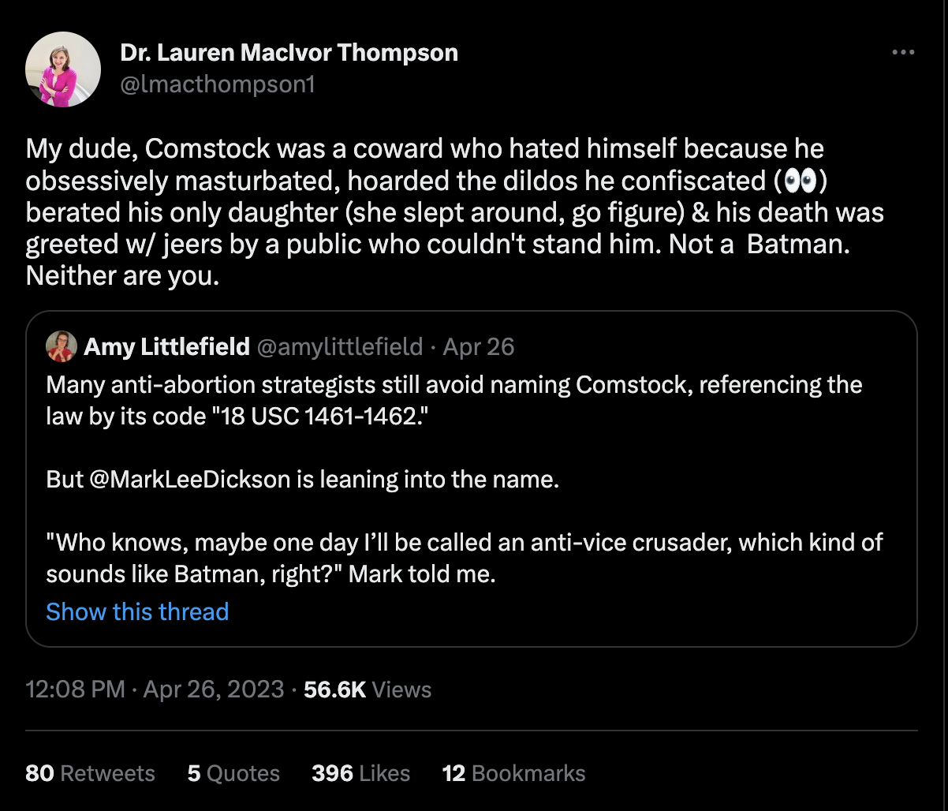Screen dimensions: 948x811
Task: View the 396 Likes list
Action: (x=360, y=773)
